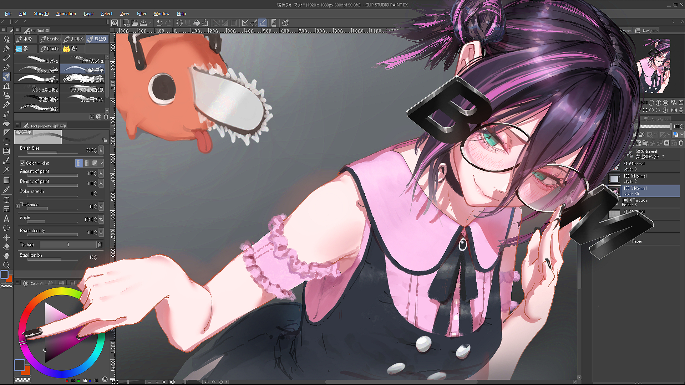Expand the Thickness property plus sign
The width and height of the screenshot is (685, 385).
[x=17, y=206]
